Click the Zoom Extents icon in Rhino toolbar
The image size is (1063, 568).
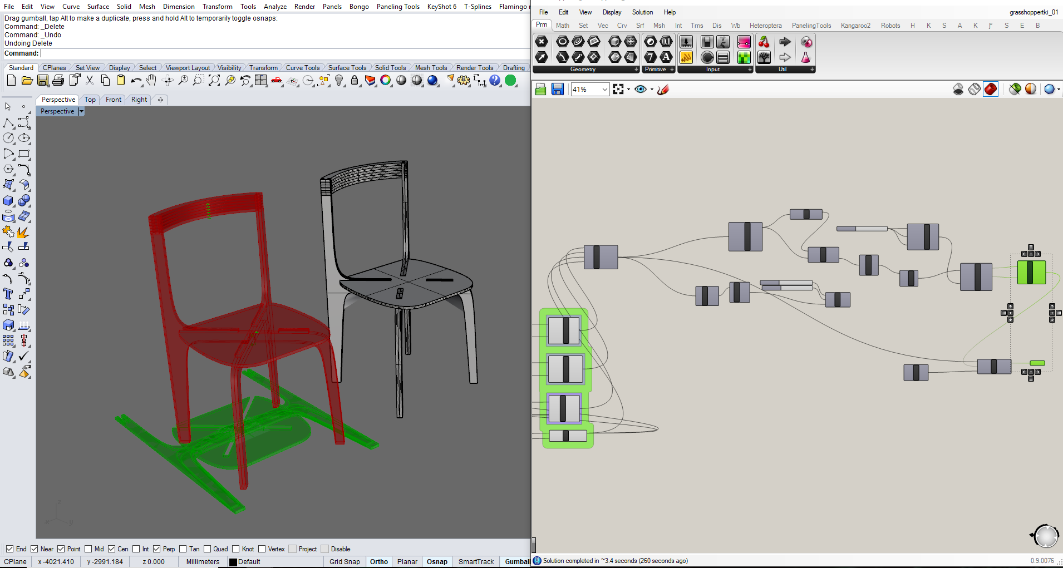(214, 81)
